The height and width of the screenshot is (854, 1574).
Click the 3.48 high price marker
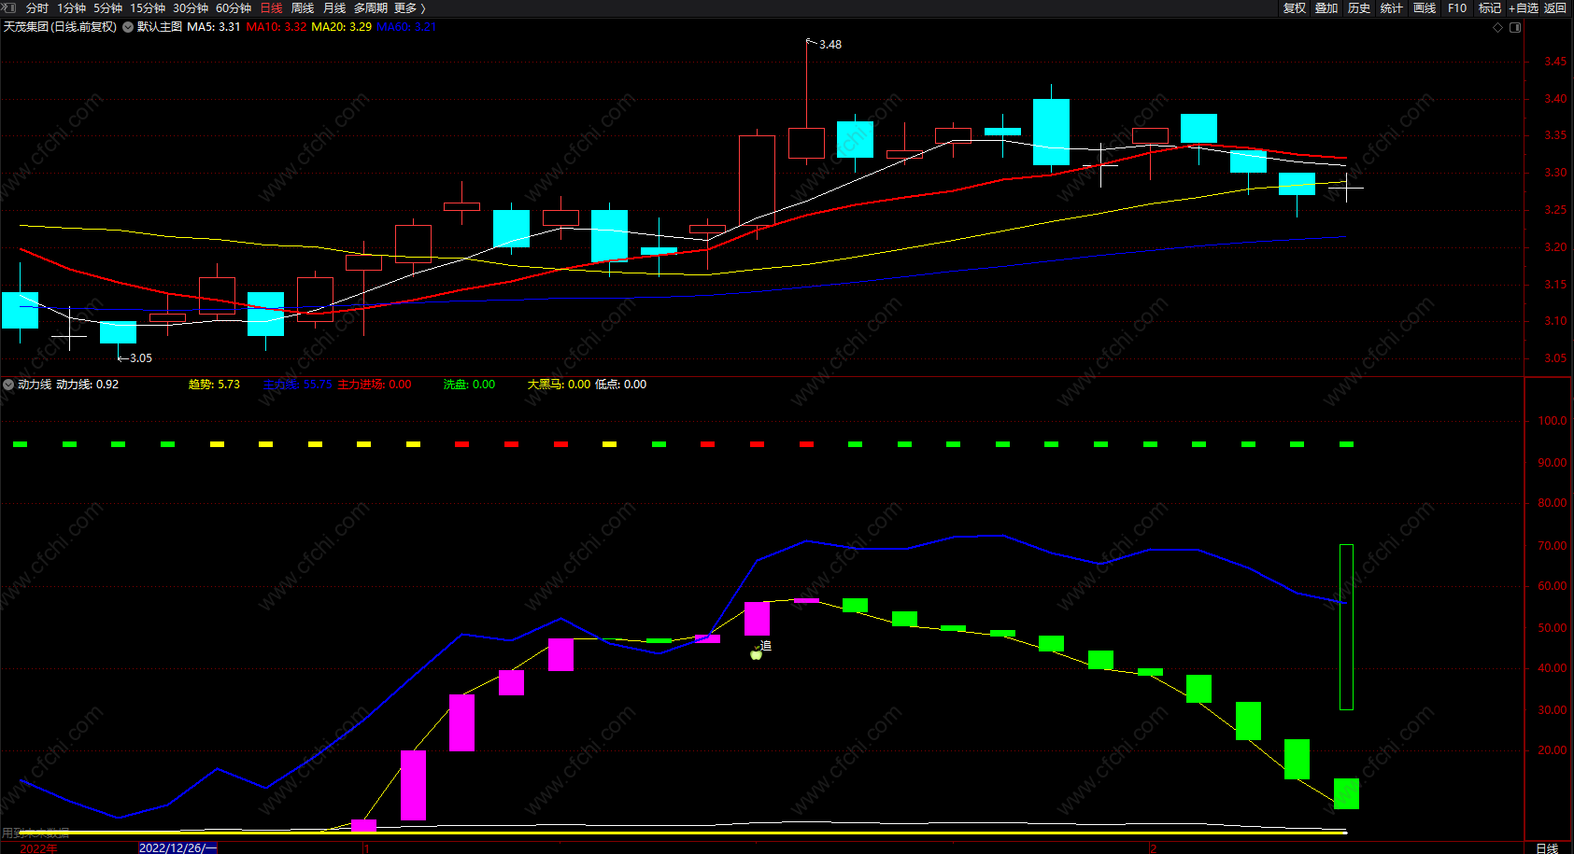coord(830,45)
